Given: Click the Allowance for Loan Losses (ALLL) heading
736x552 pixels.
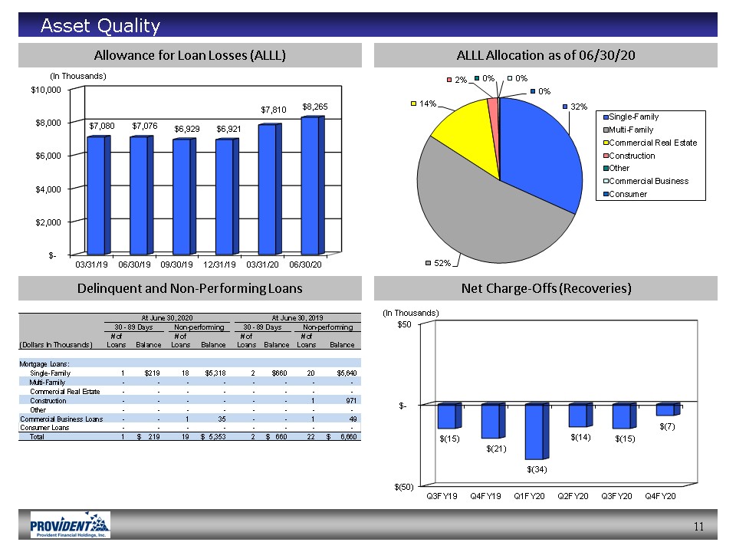Looking at the screenshot, I should point(189,55).
